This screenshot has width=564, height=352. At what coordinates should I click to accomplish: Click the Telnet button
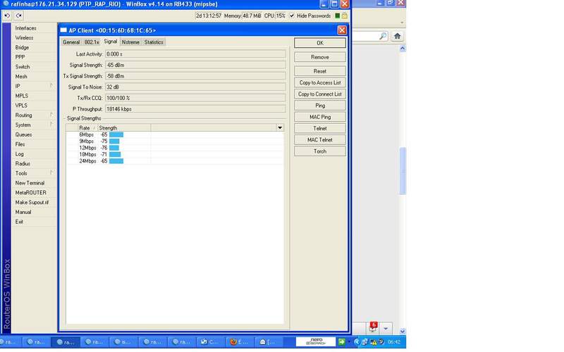[x=320, y=129]
